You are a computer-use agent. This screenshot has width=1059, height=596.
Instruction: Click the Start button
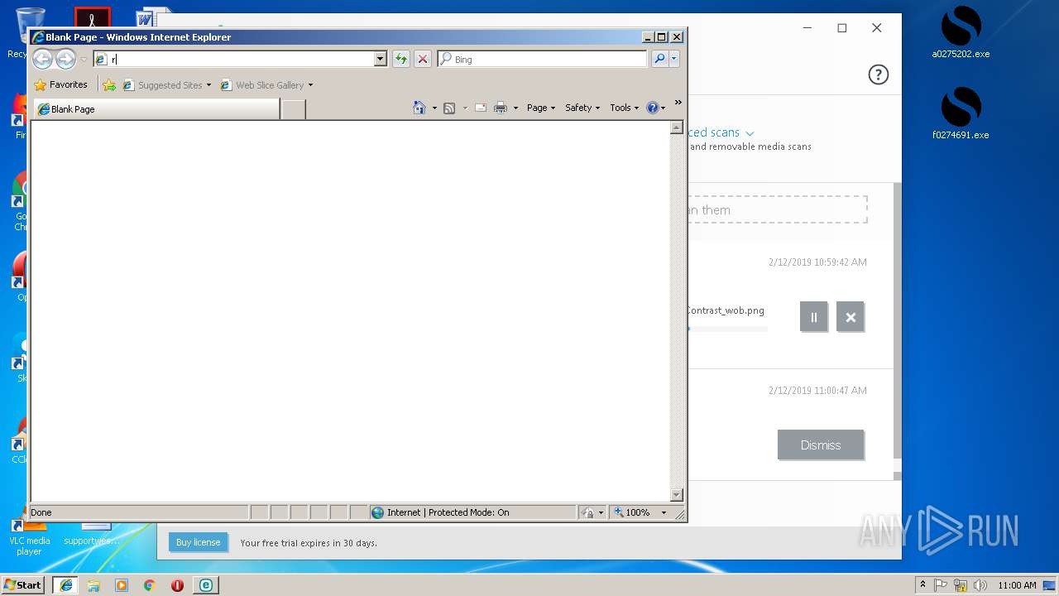click(x=22, y=585)
